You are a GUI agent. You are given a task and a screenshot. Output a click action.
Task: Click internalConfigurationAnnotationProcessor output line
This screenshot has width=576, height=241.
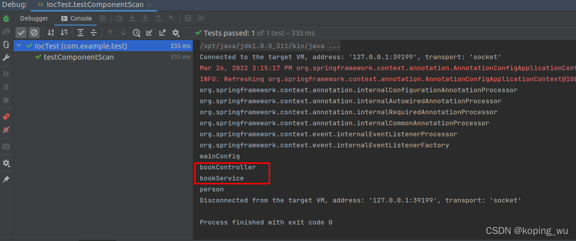359,90
